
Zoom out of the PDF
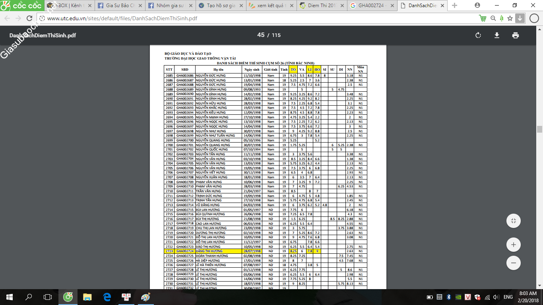click(513, 263)
